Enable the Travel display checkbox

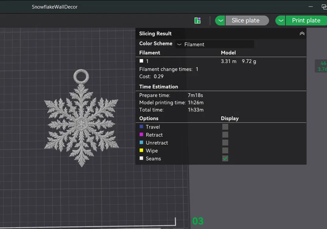225,127
